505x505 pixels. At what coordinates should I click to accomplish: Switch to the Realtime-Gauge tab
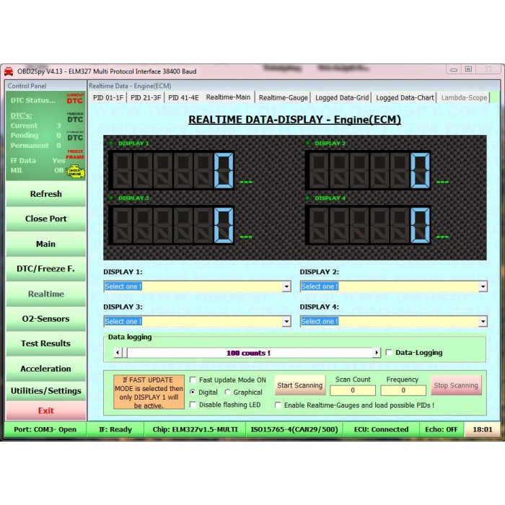point(283,97)
